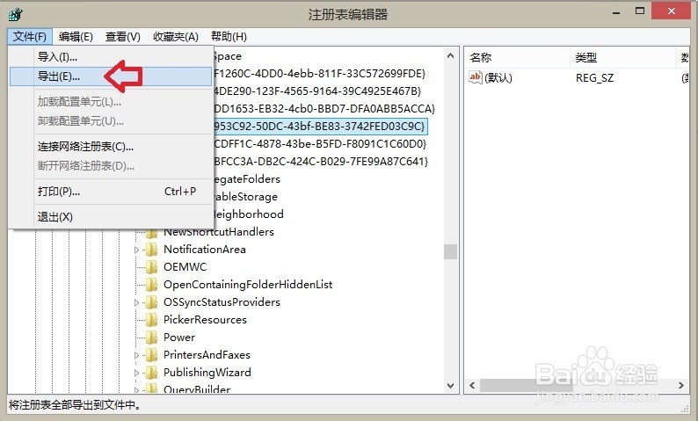Screen dimensions: 698x421
Task: Click the OSSyncStatusProviders folder icon
Action: pos(152,302)
